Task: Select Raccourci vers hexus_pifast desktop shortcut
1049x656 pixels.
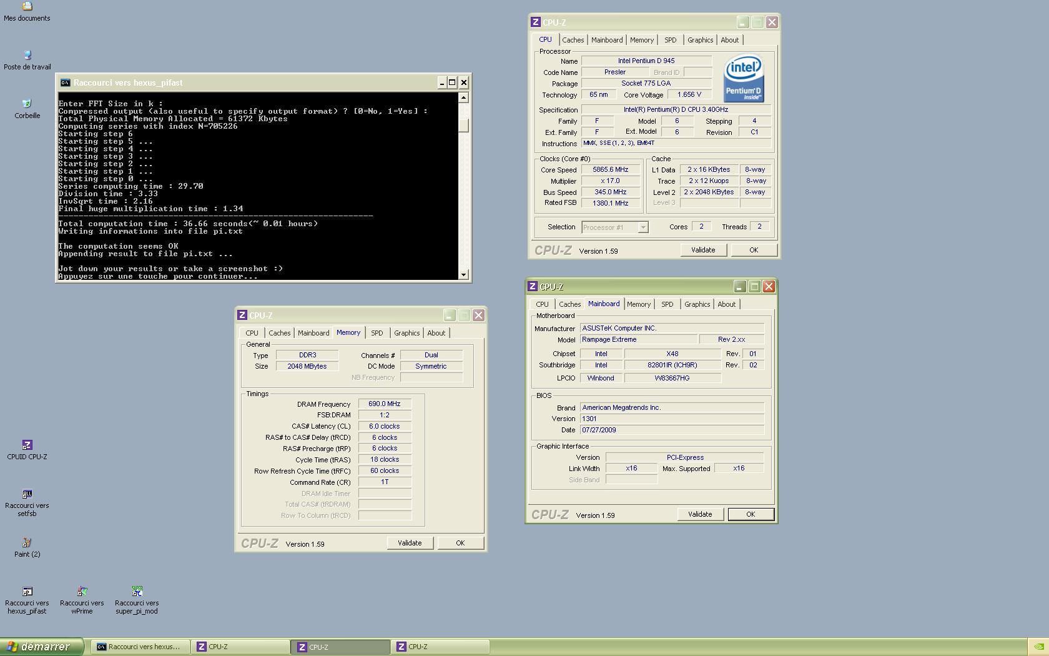Action: pyautogui.click(x=27, y=600)
